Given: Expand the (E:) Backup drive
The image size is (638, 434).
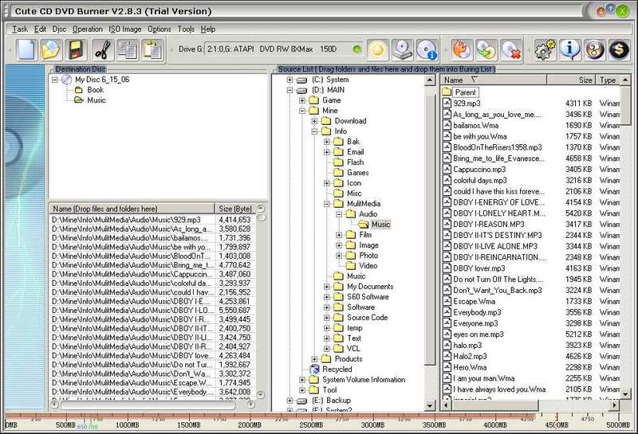Looking at the screenshot, I should (x=289, y=401).
